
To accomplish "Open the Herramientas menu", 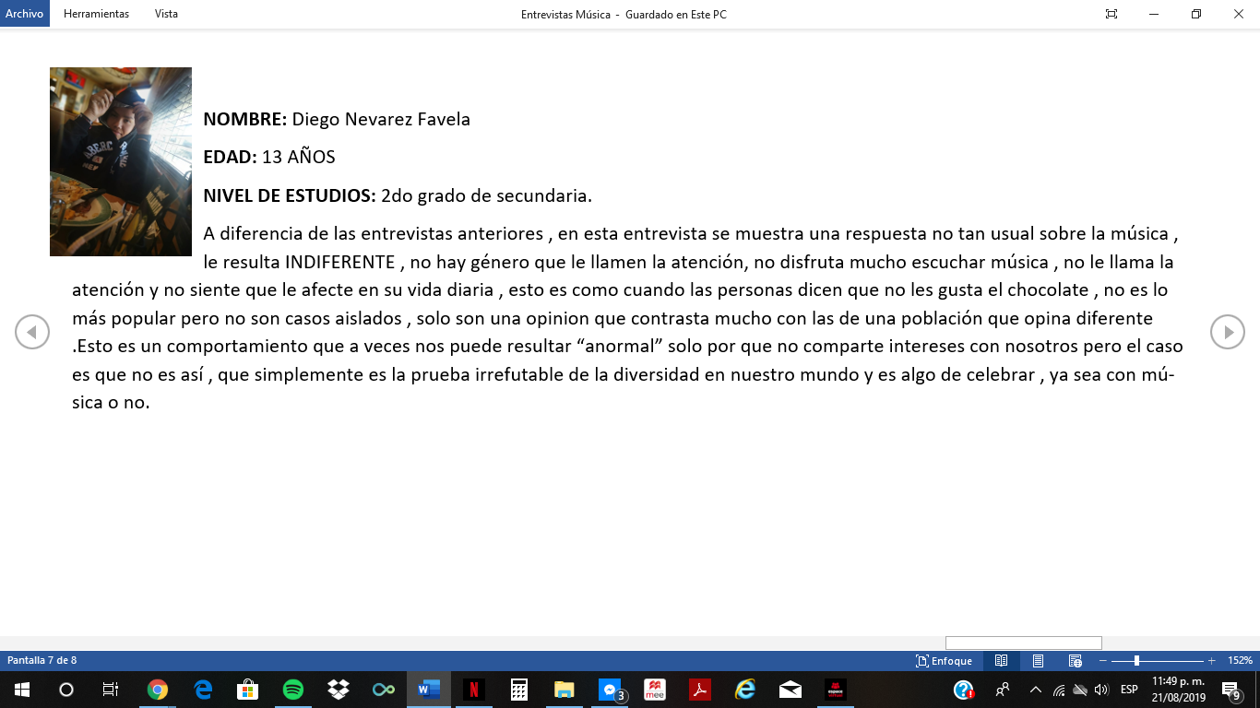I will pos(96,14).
